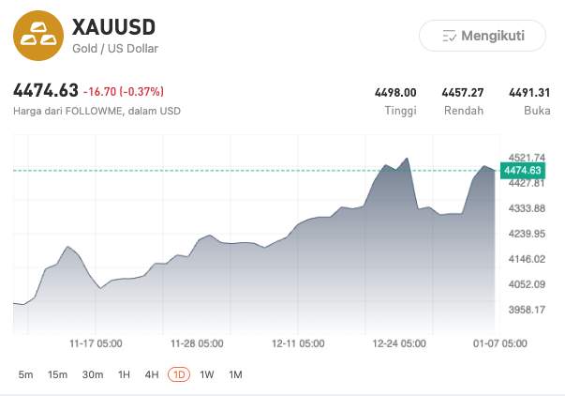Choose the 1M timeframe

235,374
